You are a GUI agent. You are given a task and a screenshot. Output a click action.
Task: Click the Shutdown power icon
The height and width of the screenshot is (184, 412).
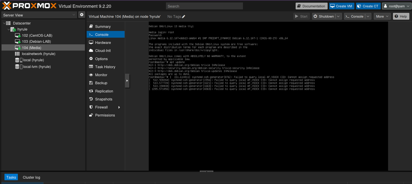click(315, 16)
